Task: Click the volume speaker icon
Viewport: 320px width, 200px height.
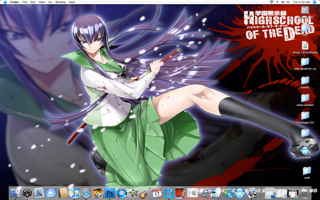Action: 288,2
